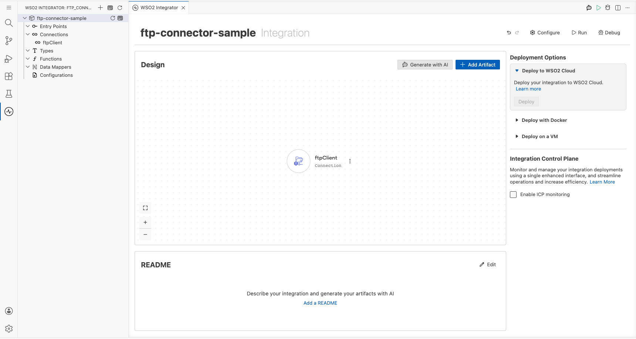Click the Run button in header
The width and height of the screenshot is (636, 339).
click(x=579, y=32)
